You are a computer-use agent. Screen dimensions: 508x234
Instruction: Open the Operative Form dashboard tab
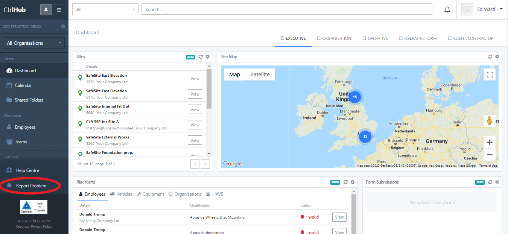(x=418, y=38)
